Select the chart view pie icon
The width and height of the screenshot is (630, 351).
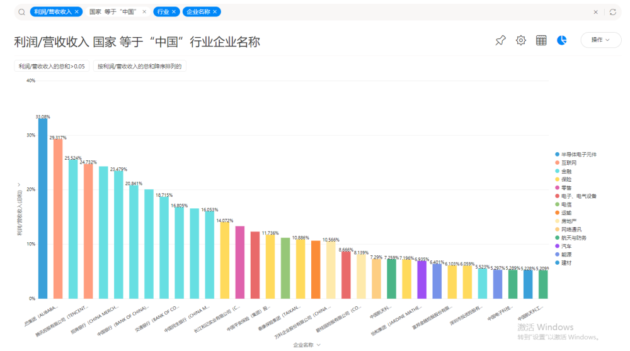click(562, 40)
